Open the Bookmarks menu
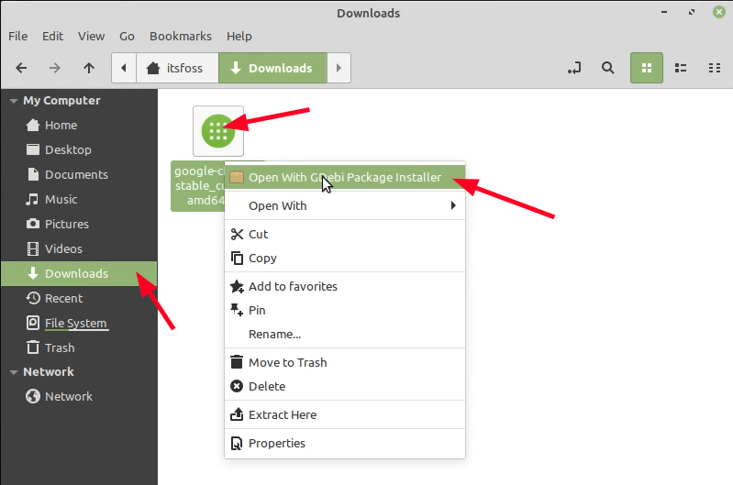The image size is (733, 485). coord(181,37)
